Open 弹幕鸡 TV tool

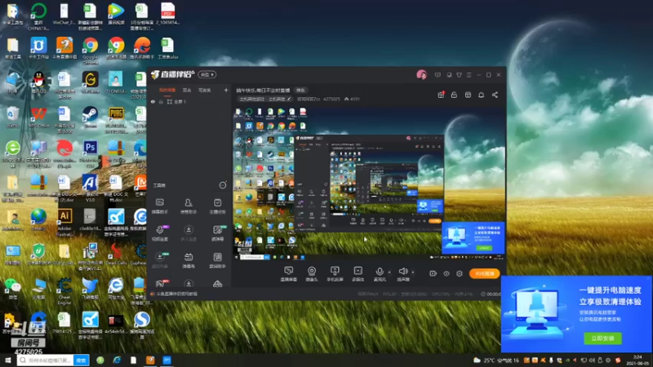coord(189,260)
